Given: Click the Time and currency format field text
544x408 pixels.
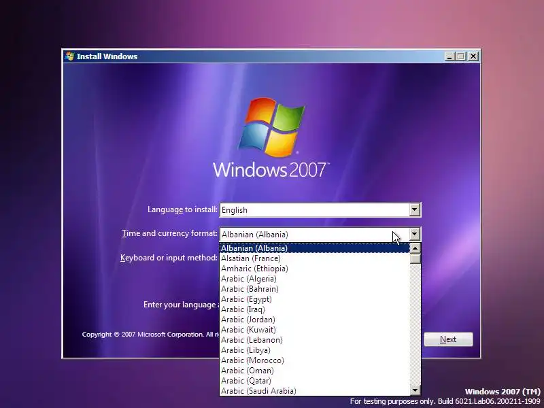Looking at the screenshot, I should pyautogui.click(x=255, y=235).
